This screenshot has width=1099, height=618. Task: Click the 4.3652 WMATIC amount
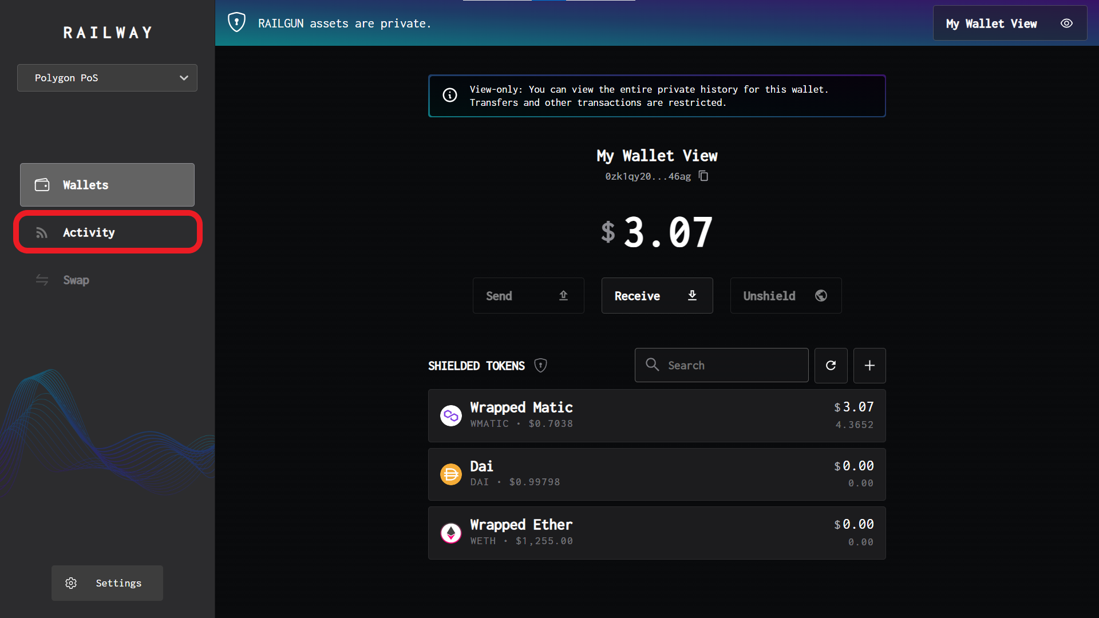coord(855,425)
